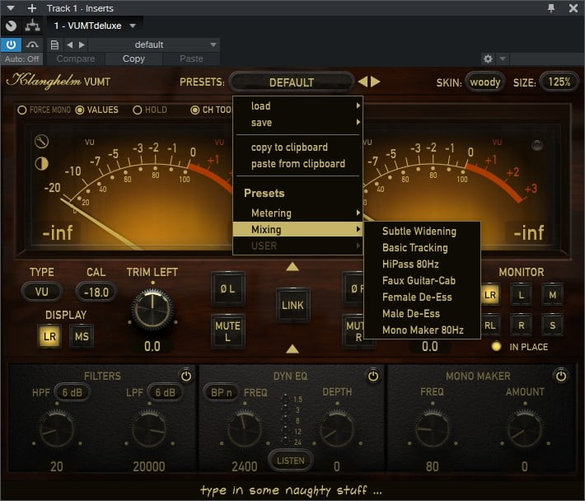Click the CAL -18.0 value field
Screen dimensions: 585x501
[x=96, y=292]
